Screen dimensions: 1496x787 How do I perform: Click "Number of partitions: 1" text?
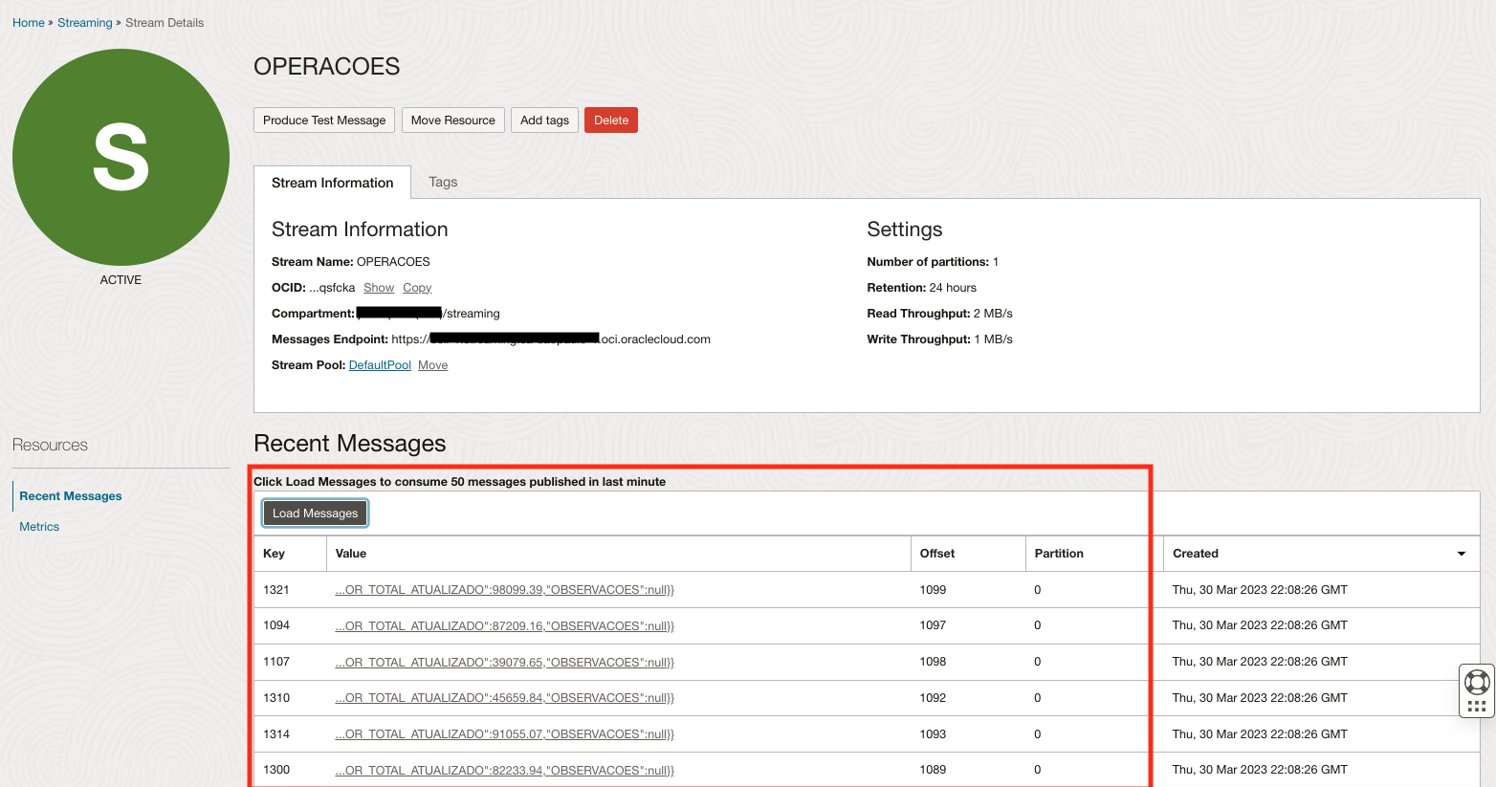[x=933, y=262]
